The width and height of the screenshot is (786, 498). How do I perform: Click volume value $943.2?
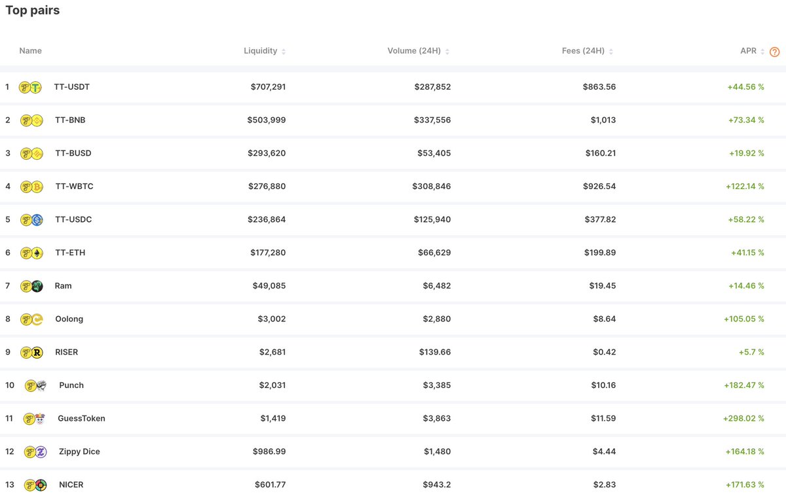(437, 485)
